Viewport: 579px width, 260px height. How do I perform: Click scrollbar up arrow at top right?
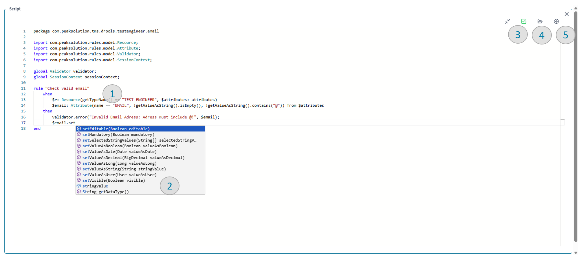[576, 8]
